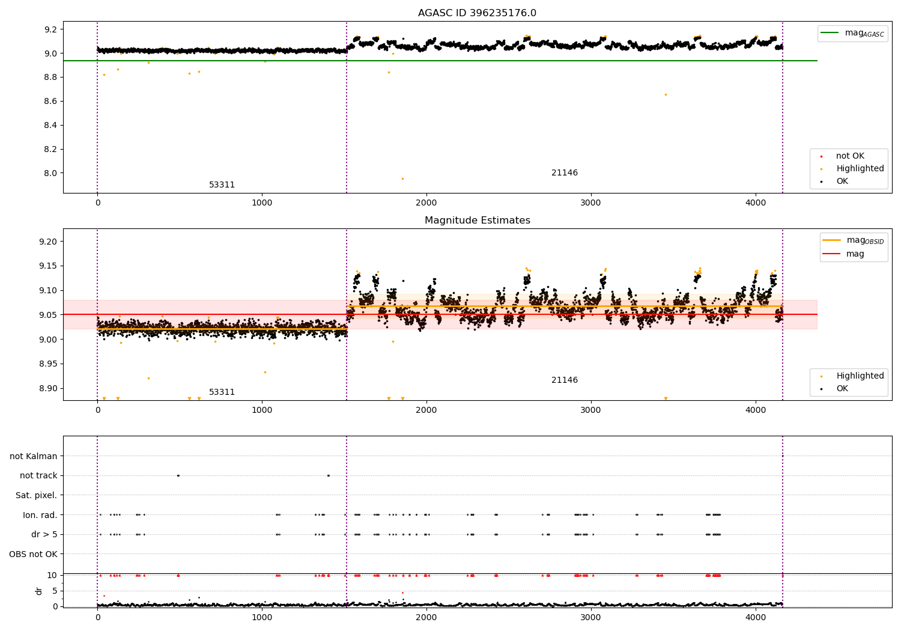The width and height of the screenshot is (901, 631).
Task: Click the green mag AGASC legend line sample
Action: 830,33
